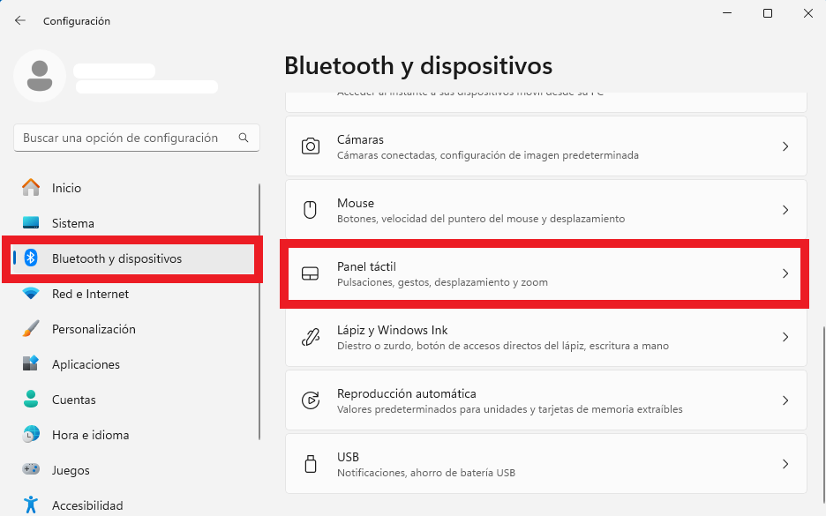
Task: Click the Juegos controller icon
Action: (31, 469)
